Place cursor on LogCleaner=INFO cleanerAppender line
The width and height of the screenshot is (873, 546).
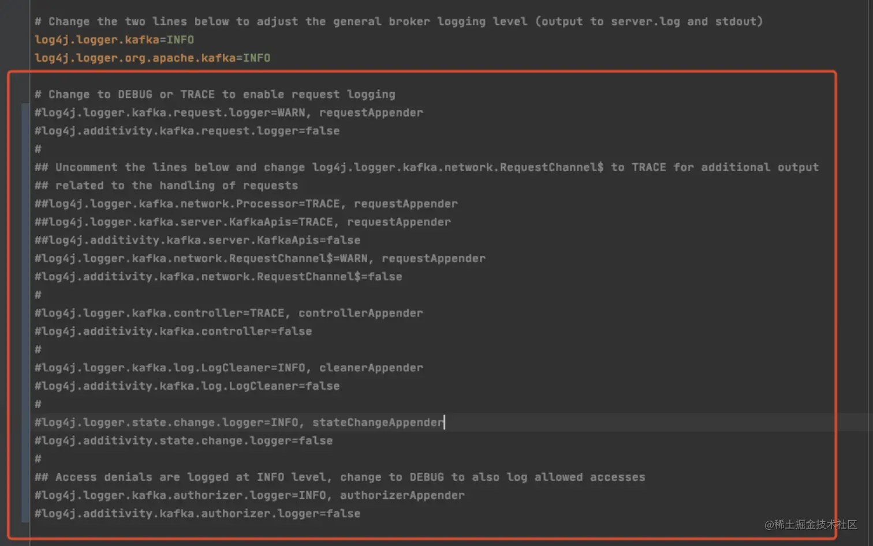(x=229, y=368)
